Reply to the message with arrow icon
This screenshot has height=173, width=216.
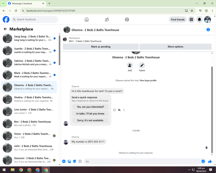click(x=119, y=110)
